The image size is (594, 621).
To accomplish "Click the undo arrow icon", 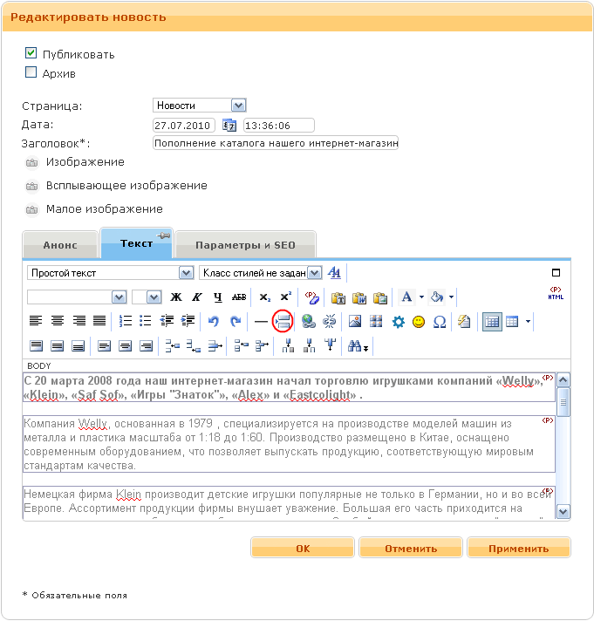I will pyautogui.click(x=214, y=321).
